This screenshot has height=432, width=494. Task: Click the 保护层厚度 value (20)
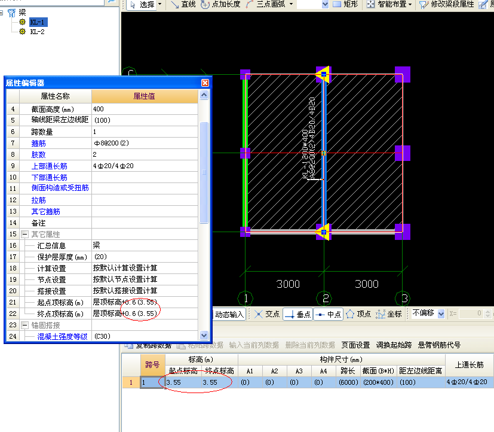(145, 257)
